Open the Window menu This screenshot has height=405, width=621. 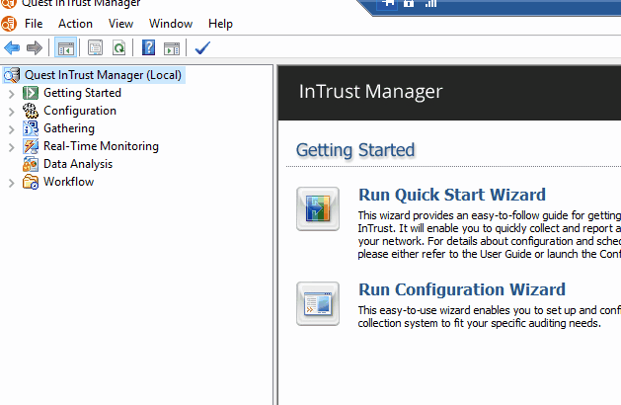[x=171, y=24]
